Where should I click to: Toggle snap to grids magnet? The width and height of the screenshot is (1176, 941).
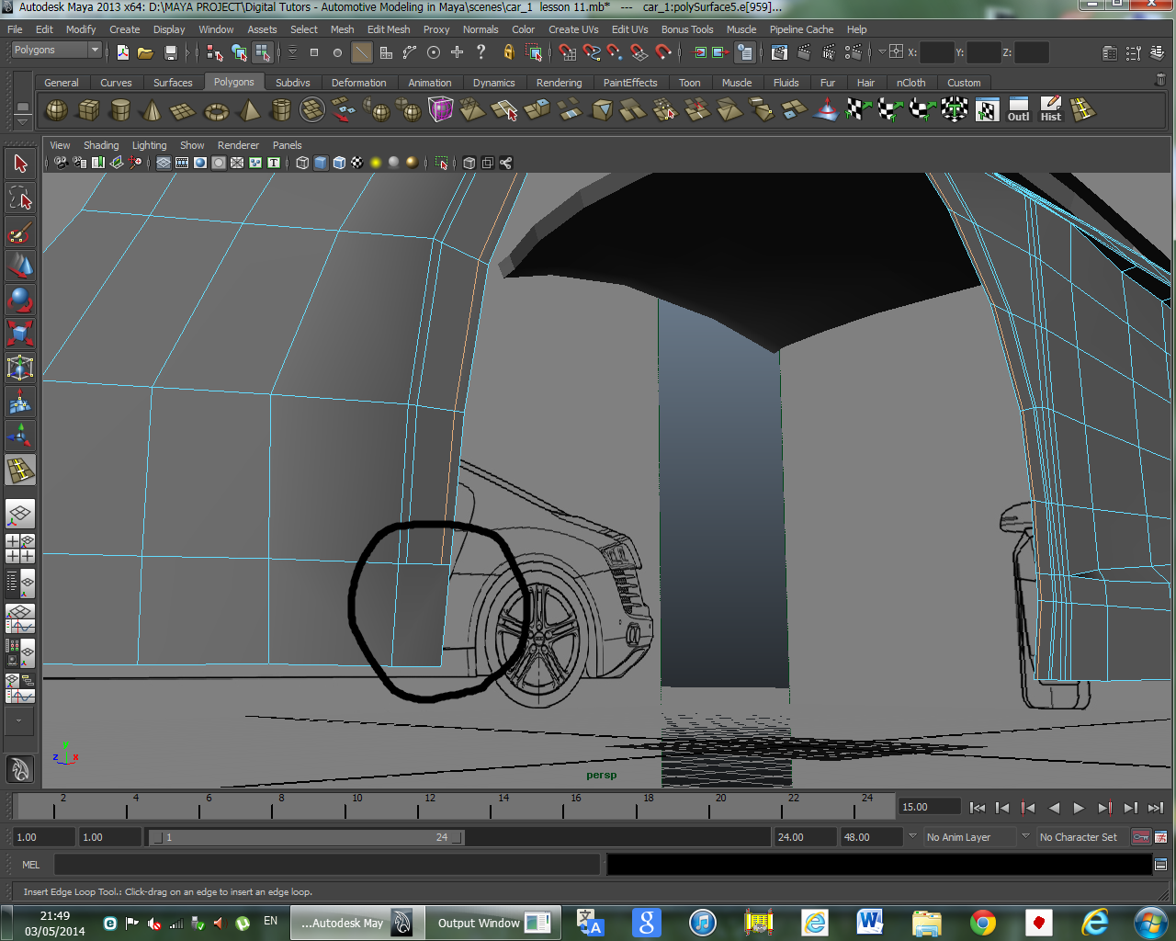click(567, 52)
